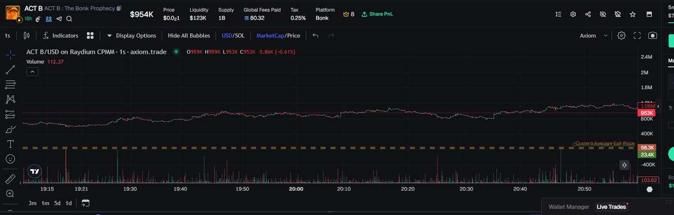Open the candlestick chart style menu
Viewport: 674px width, 215px height.
26,35
